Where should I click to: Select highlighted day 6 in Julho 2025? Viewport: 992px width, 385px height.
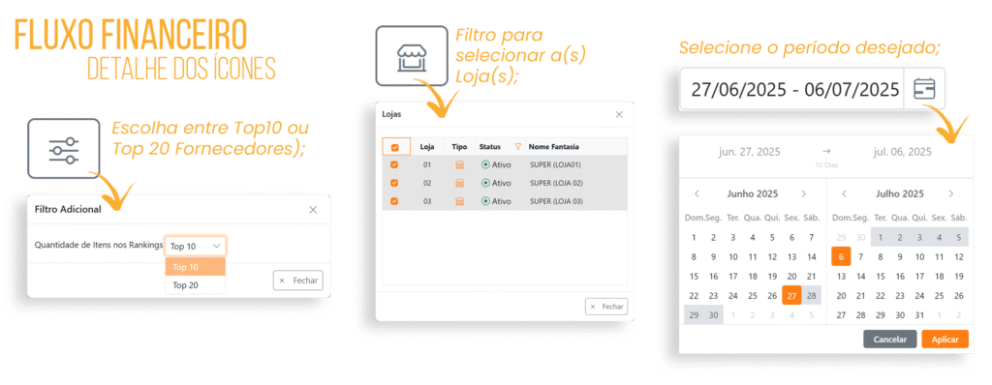842,256
